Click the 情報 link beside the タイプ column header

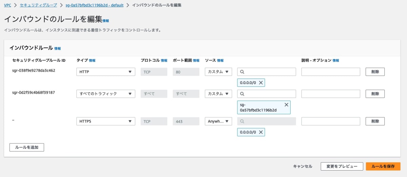pyautogui.click(x=92, y=60)
